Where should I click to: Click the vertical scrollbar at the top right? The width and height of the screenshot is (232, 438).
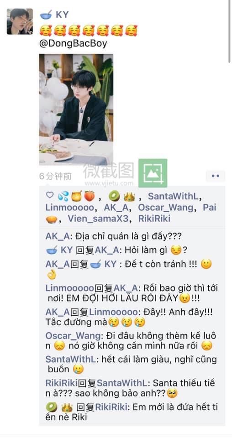click(x=229, y=31)
